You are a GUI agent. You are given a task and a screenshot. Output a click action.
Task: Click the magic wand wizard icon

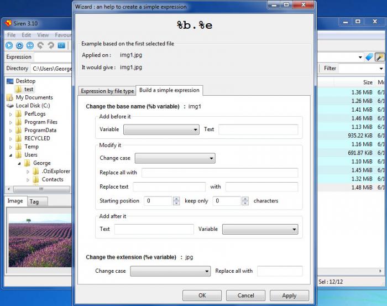pyautogui.click(x=380, y=57)
